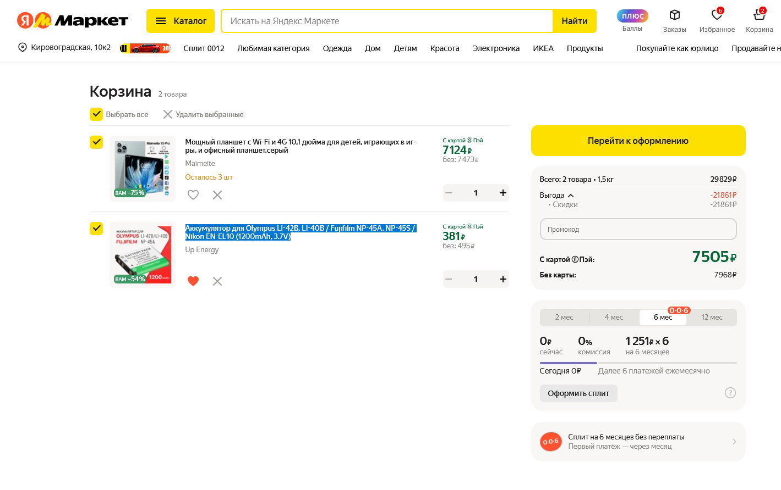Remove the tablet with the X icon
The height and width of the screenshot is (490, 781).
[217, 195]
